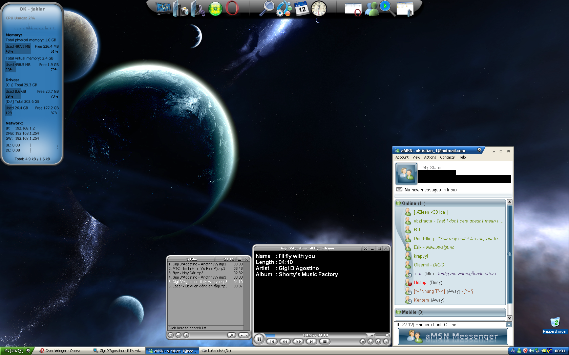Open the event history dropdown arrow in aMSN
Image resolution: width=569 pixels, height=355 pixels.
pos(509,325)
